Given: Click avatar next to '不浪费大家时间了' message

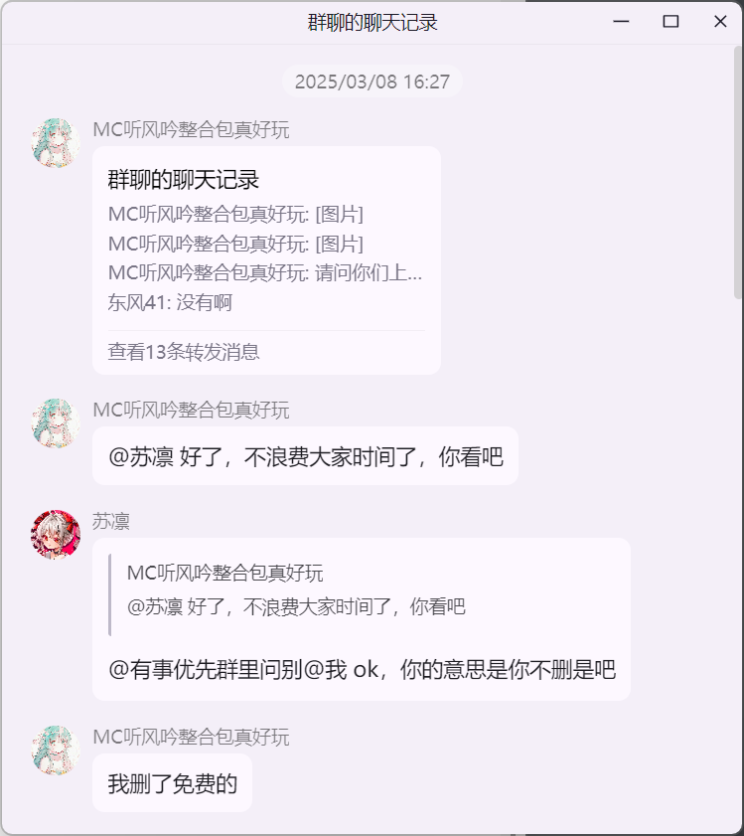Looking at the screenshot, I should coord(56,422).
